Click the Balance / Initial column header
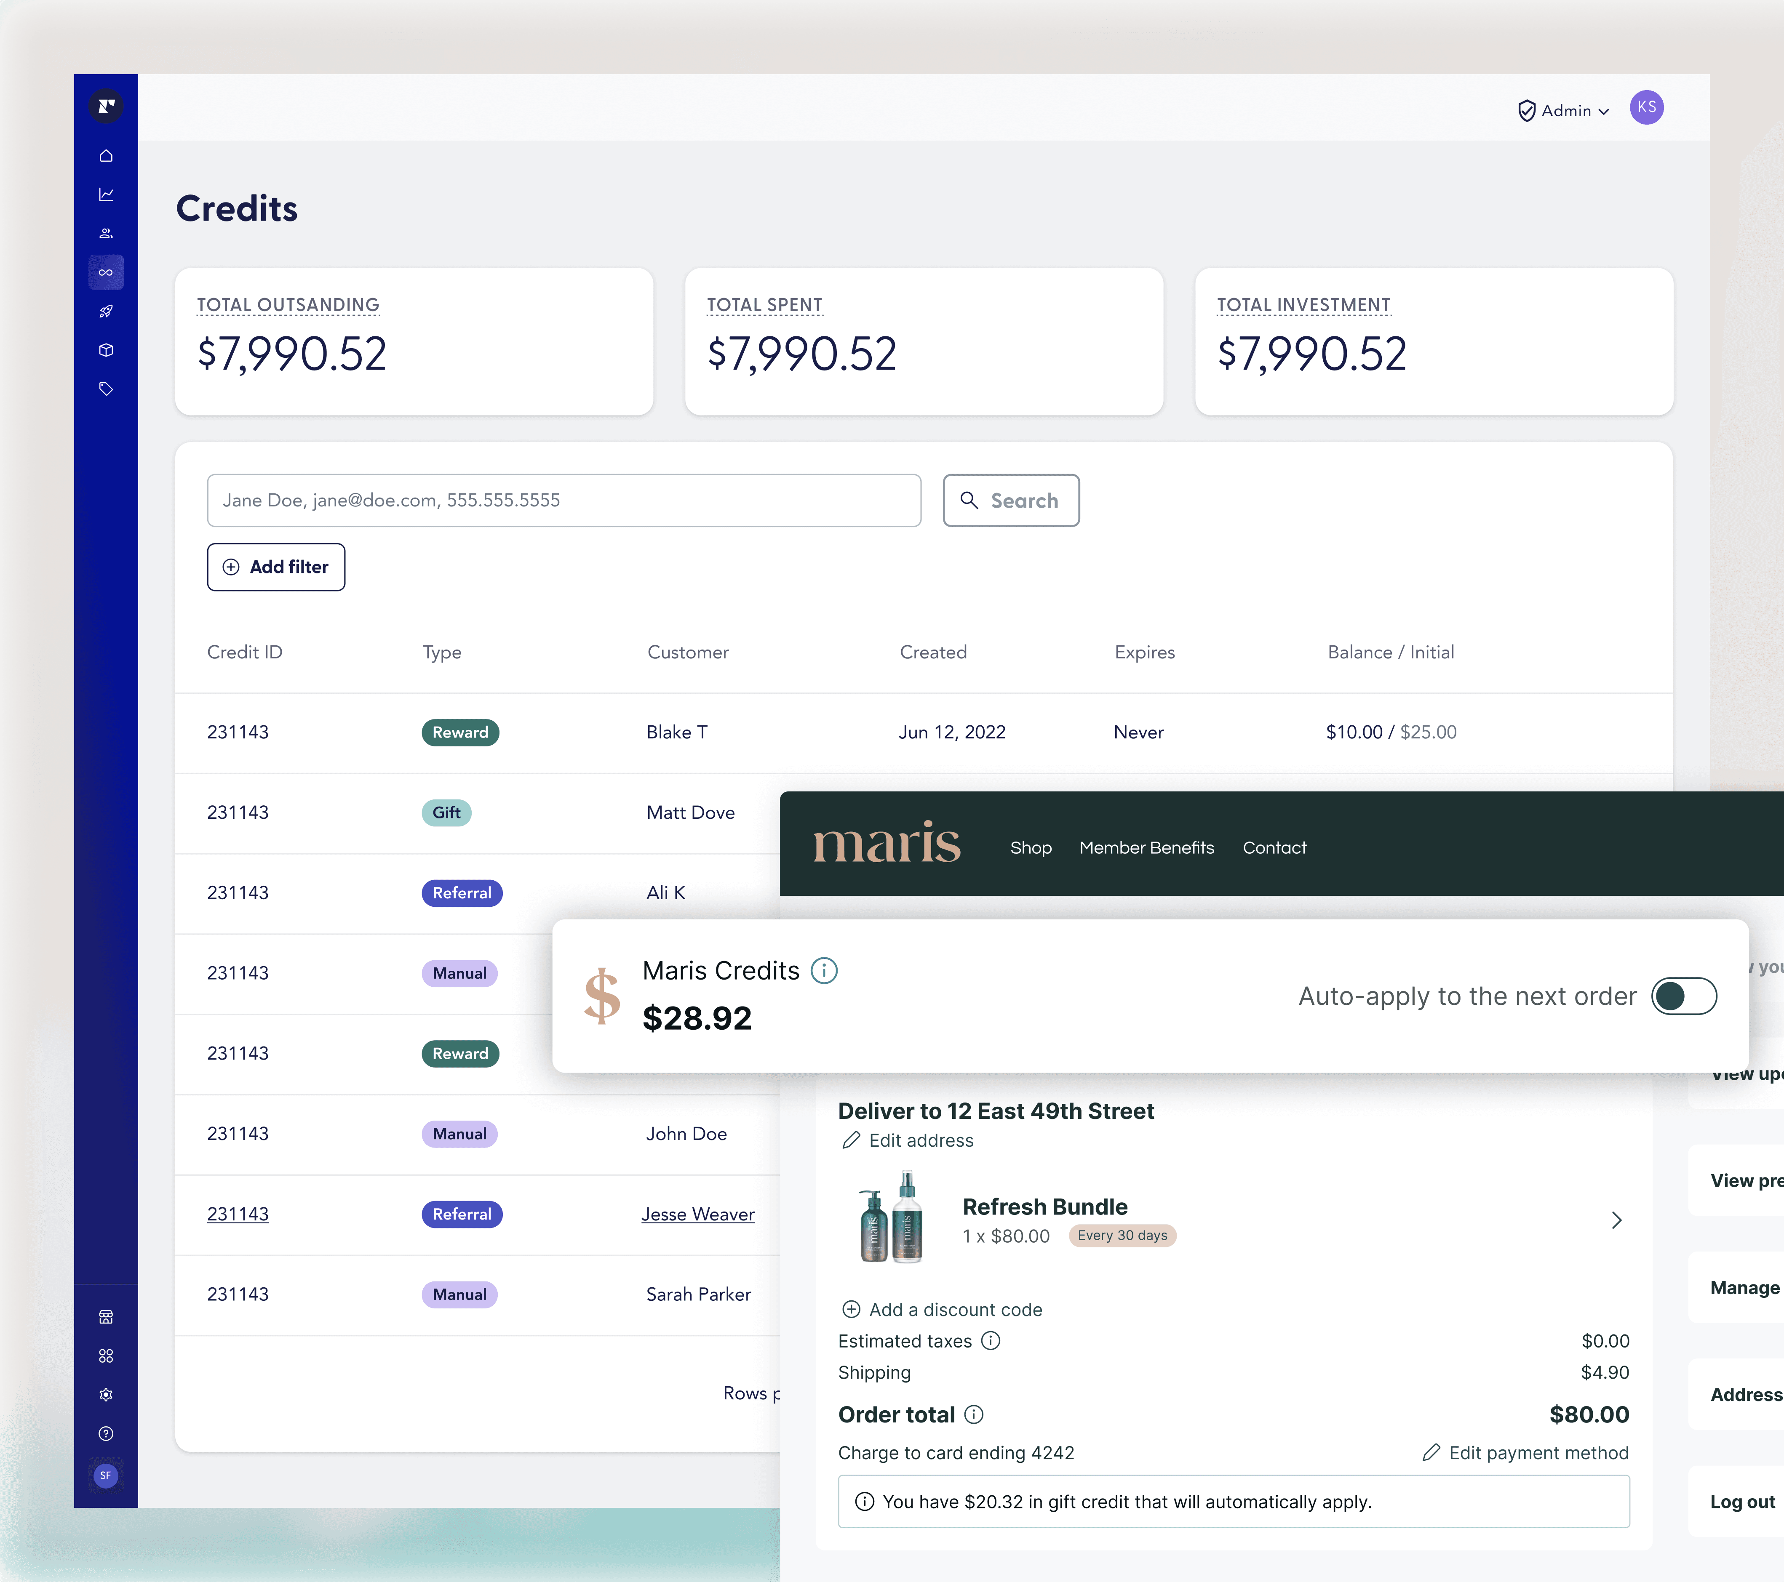This screenshot has height=1582, width=1784. (x=1390, y=653)
